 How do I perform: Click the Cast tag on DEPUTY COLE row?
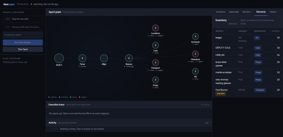pyautogui.click(x=258, y=48)
